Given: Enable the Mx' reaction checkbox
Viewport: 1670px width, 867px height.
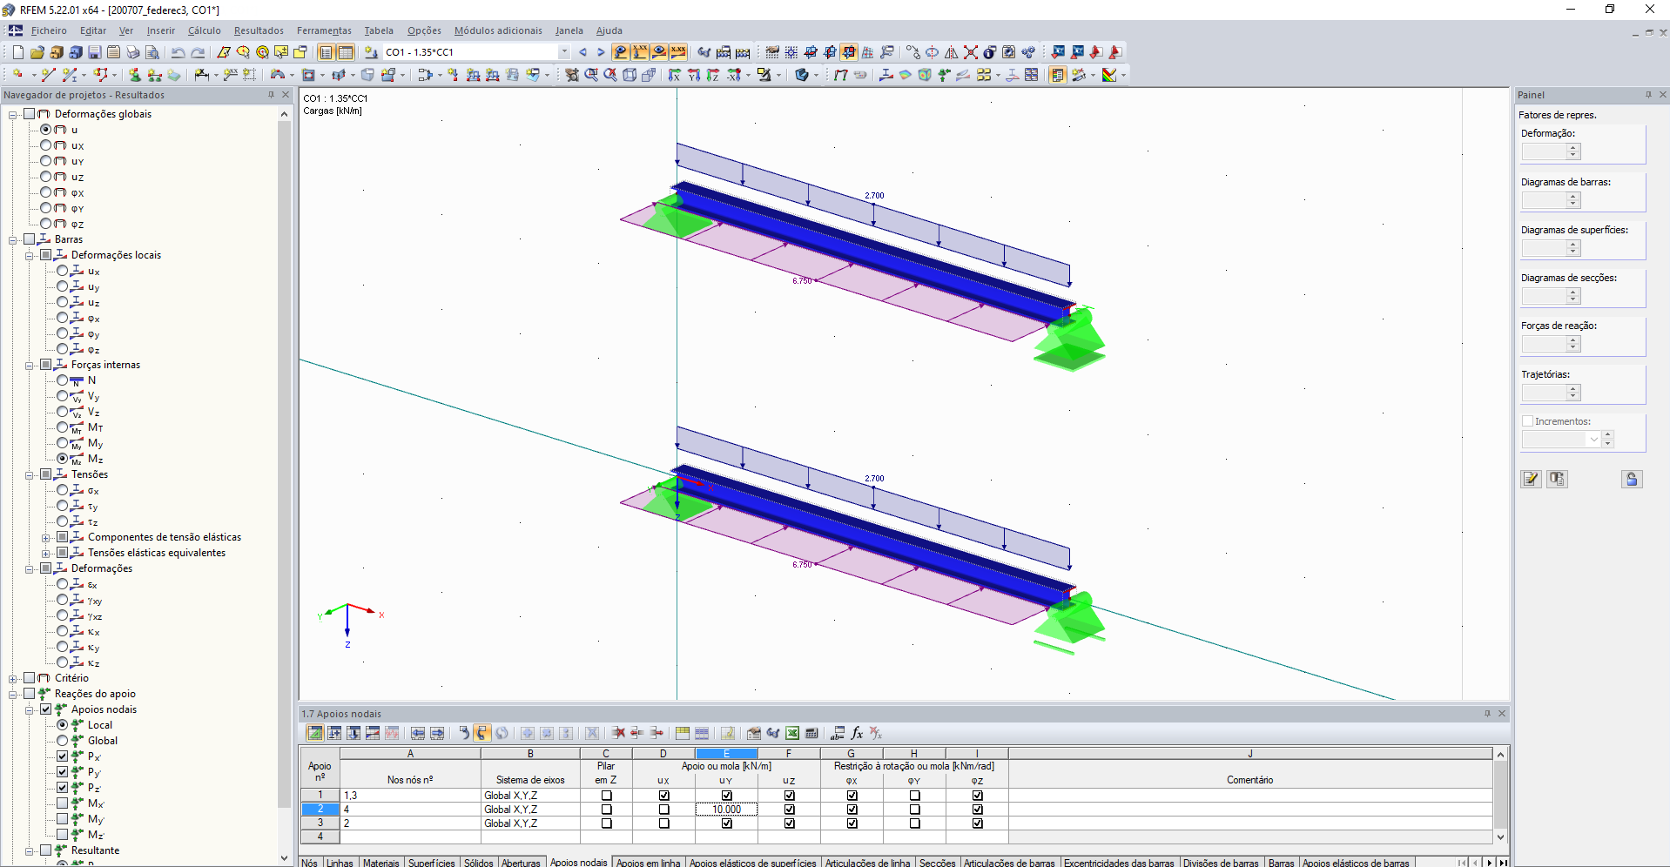Looking at the screenshot, I should click(x=63, y=803).
